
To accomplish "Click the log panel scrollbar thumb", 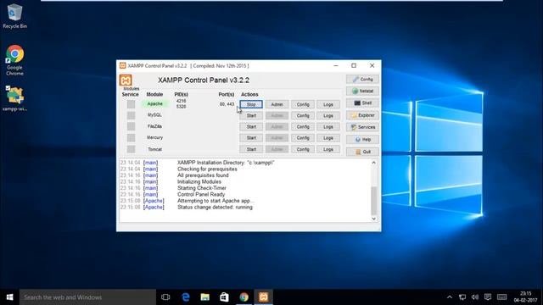I will tap(373, 201).
